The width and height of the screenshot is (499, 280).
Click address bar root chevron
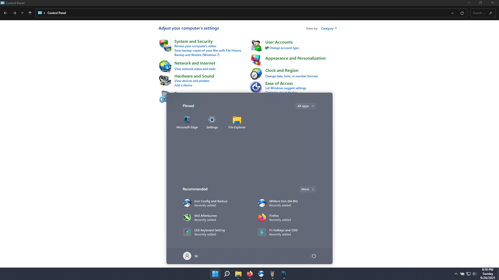click(44, 13)
